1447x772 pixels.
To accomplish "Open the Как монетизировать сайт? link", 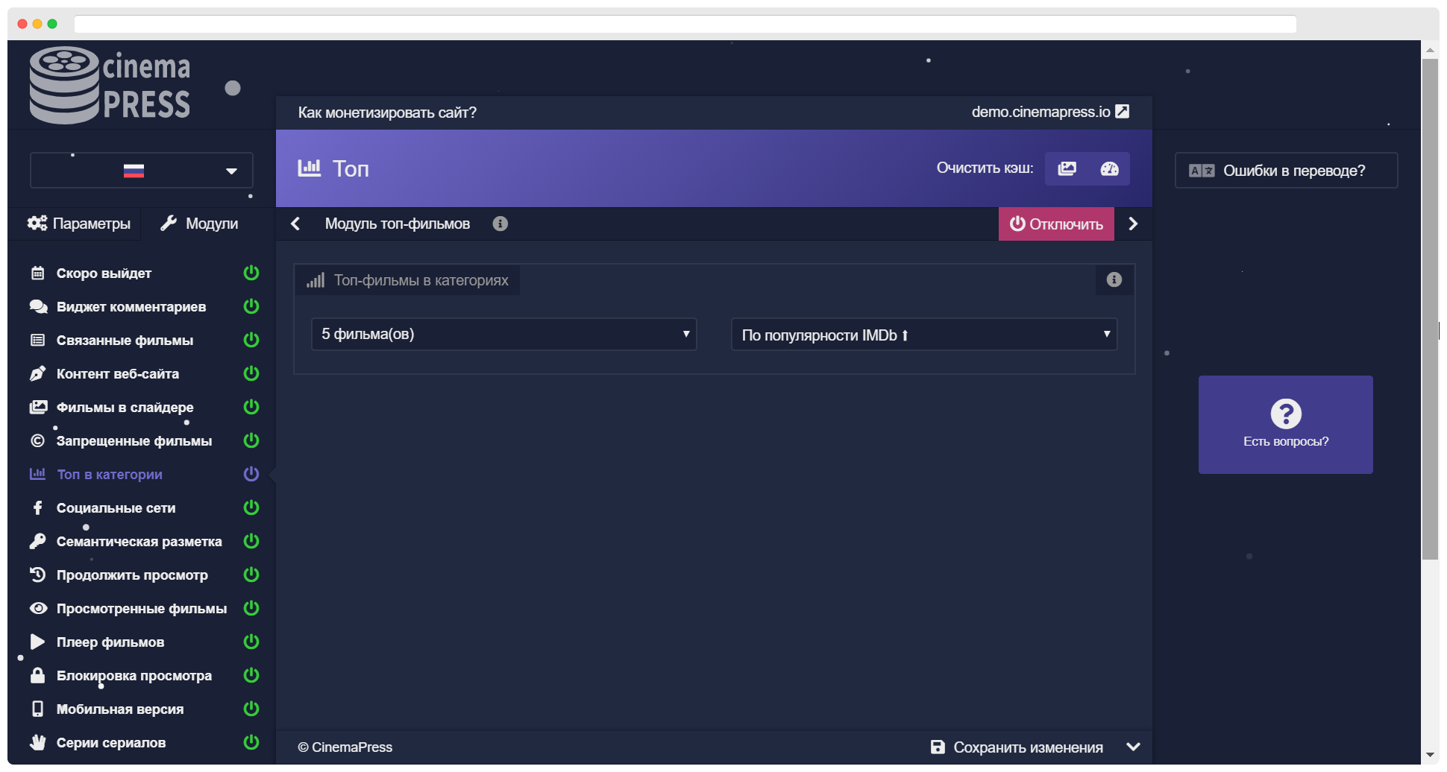I will click(387, 113).
